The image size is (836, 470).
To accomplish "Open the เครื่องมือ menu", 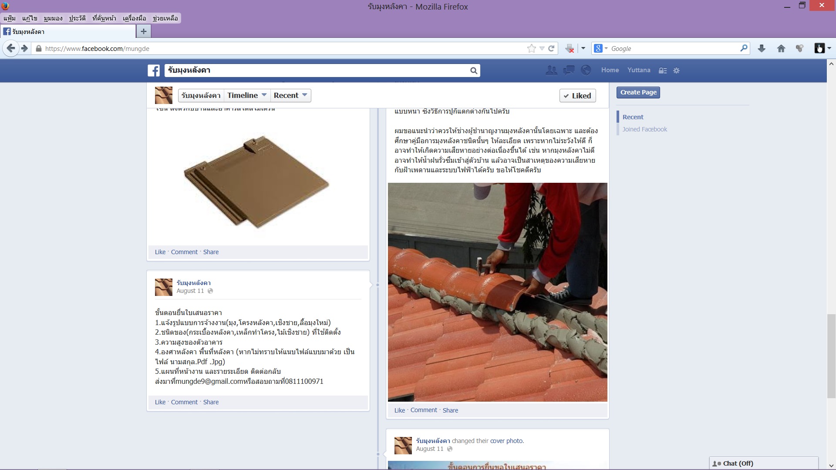I will [x=134, y=18].
